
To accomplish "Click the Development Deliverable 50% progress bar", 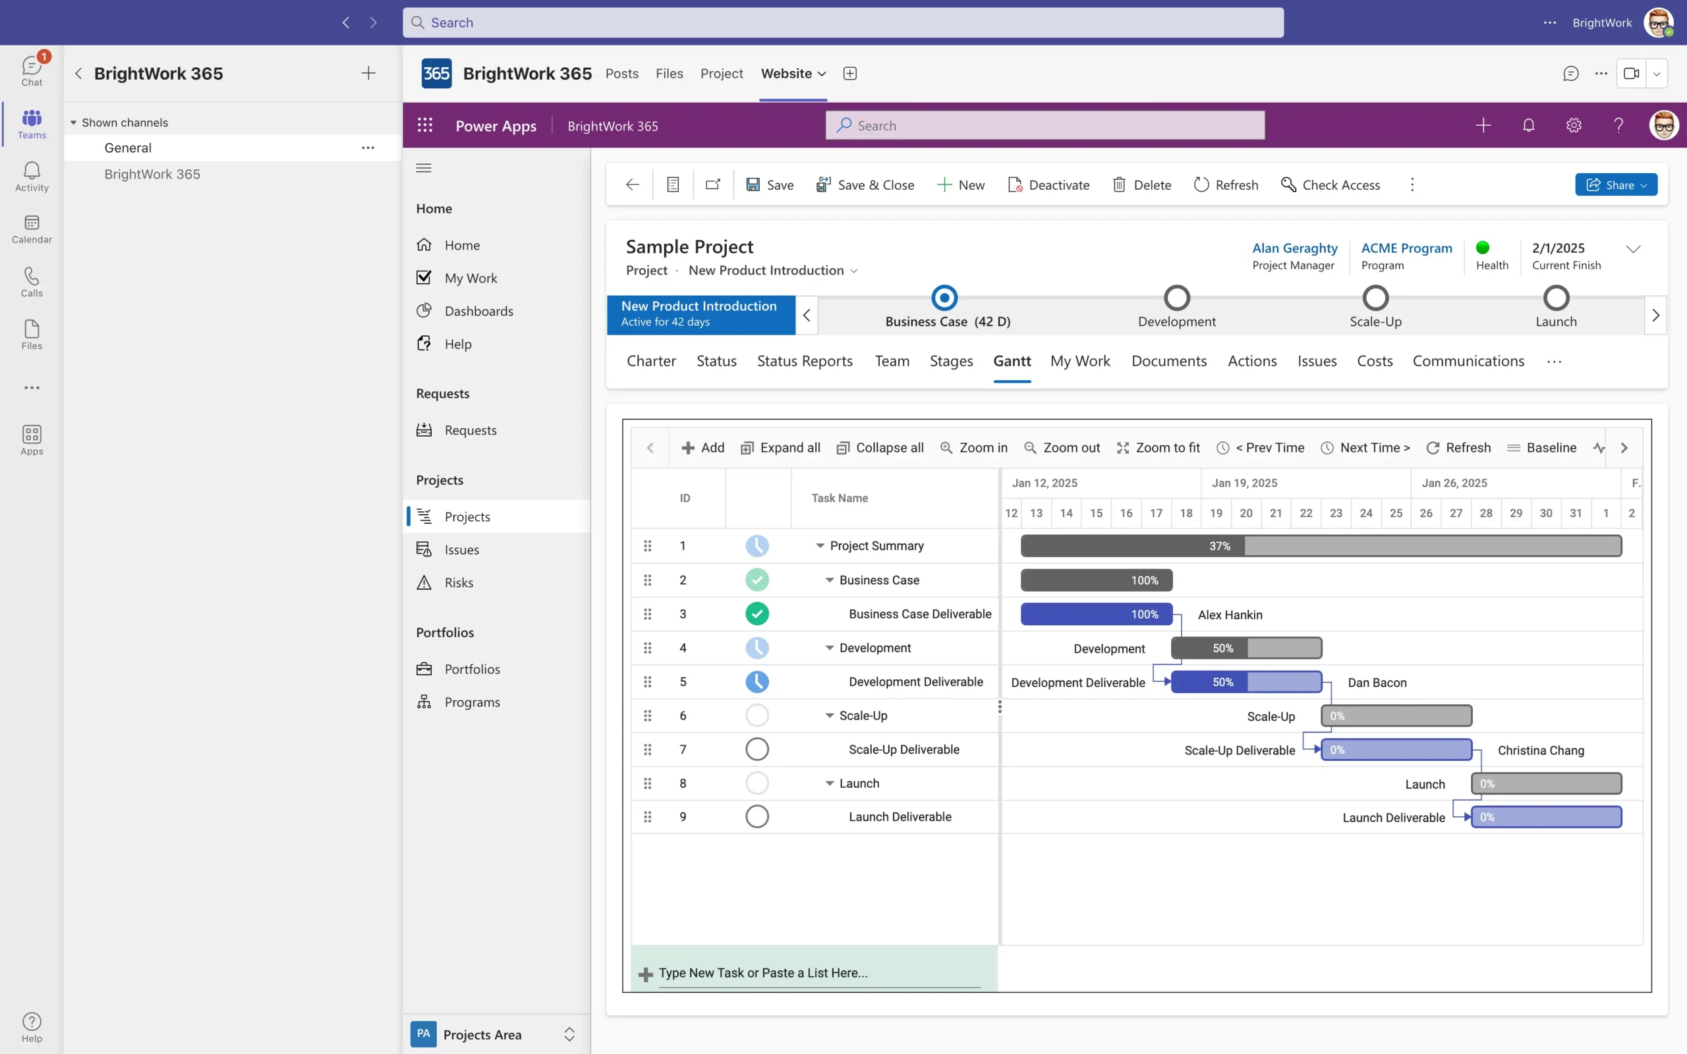I will coord(1245,682).
